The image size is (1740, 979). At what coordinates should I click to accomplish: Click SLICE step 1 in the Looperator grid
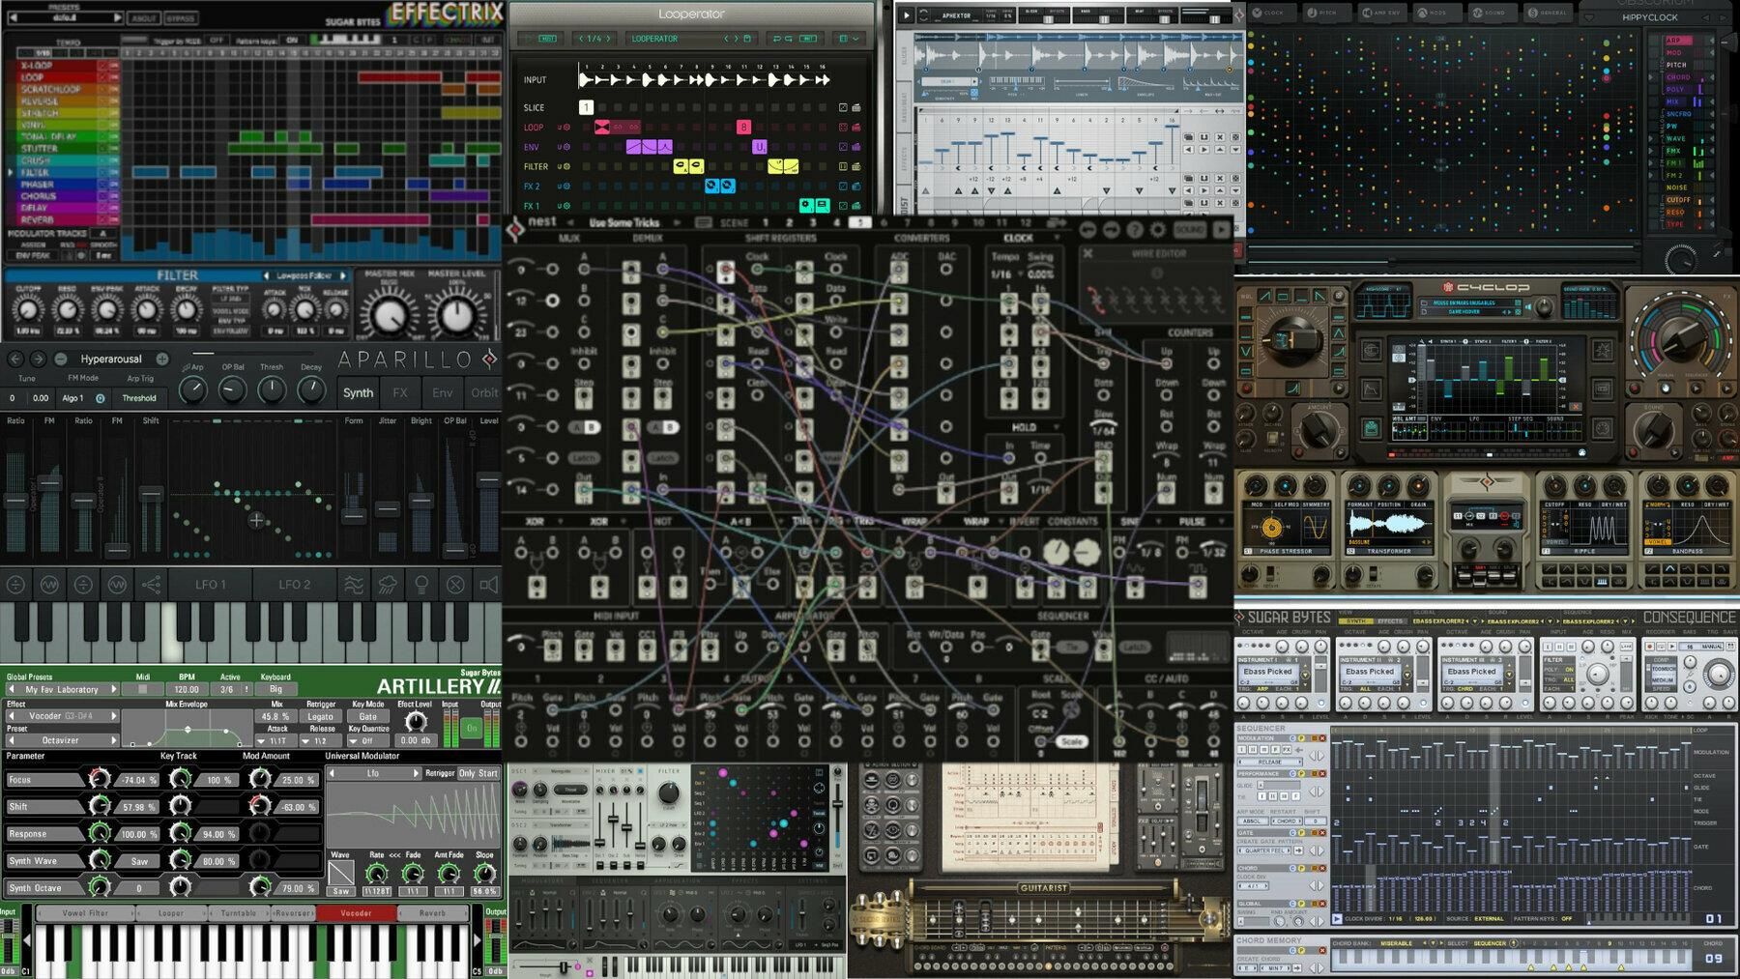point(586,107)
